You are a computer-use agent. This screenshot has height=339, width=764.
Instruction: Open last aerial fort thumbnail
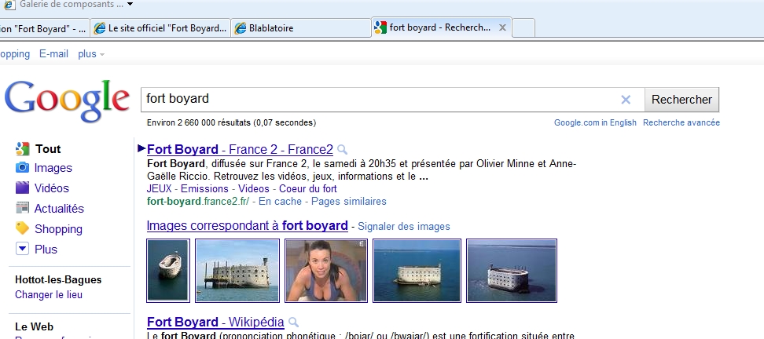[512, 271]
